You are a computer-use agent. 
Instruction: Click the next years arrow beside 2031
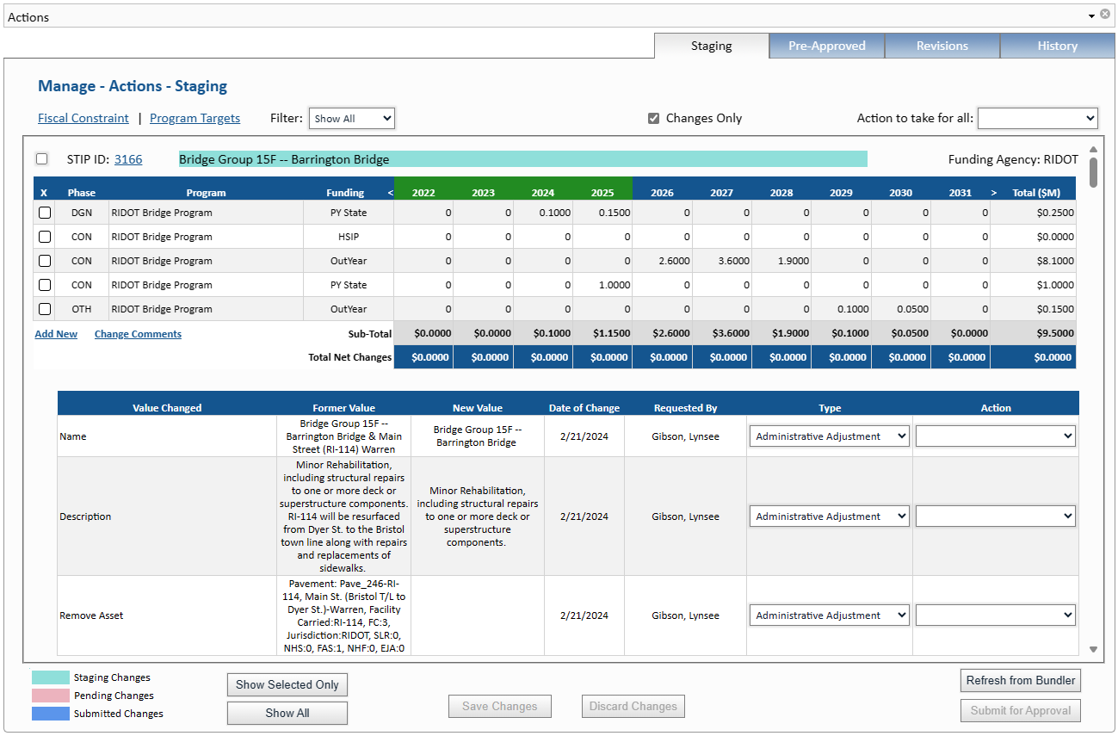(993, 193)
